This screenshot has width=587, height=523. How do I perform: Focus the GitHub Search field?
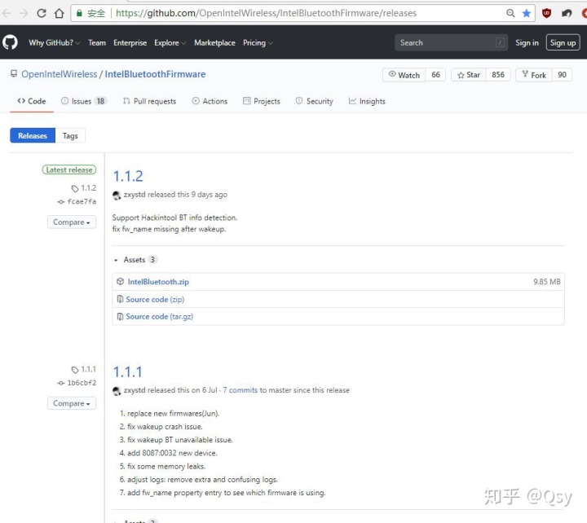pos(451,42)
